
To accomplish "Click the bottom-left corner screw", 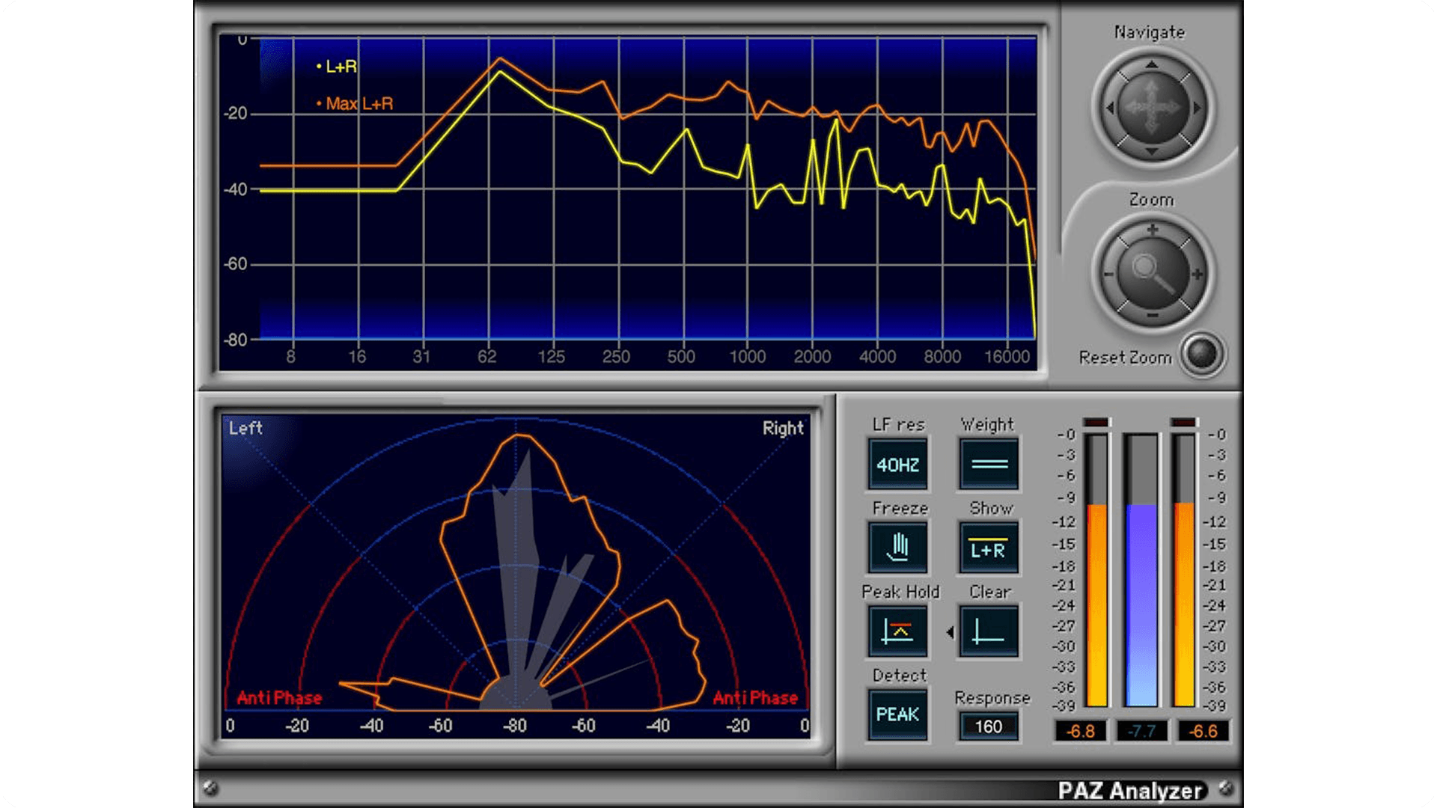I will (210, 787).
